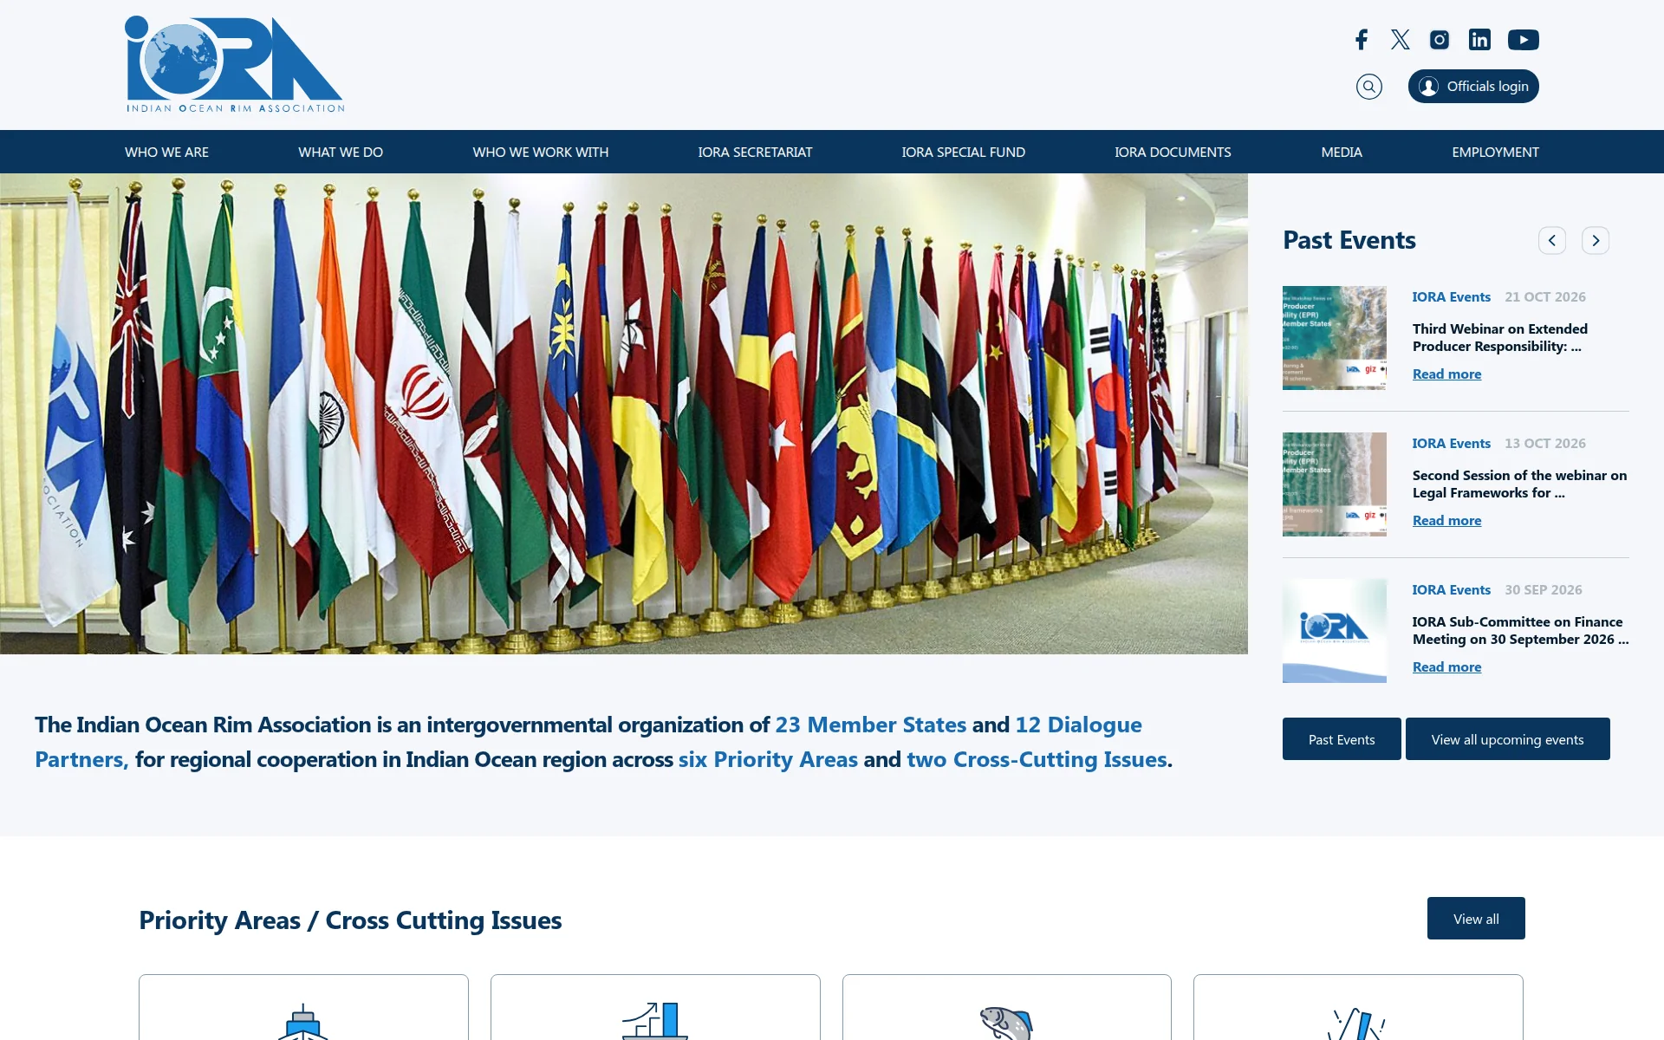Open the Instagram social icon
The width and height of the screenshot is (1664, 1040).
[x=1440, y=39]
